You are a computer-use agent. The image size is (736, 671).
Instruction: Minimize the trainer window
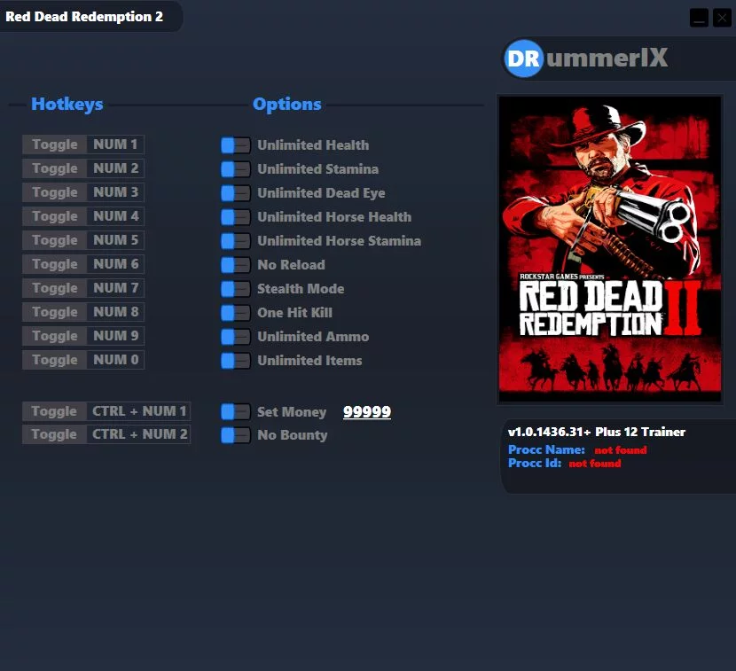pos(699,19)
